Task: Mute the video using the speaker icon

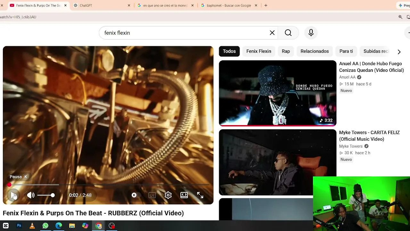Action: click(31, 195)
